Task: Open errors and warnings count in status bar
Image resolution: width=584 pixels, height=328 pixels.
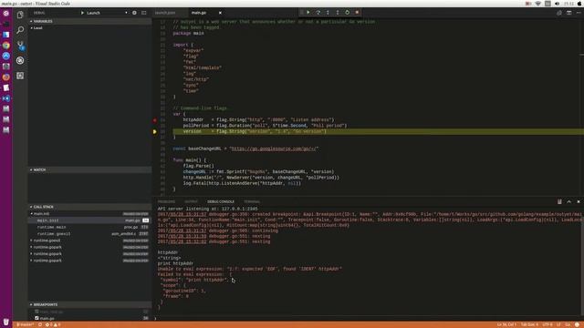Action: pos(53,324)
